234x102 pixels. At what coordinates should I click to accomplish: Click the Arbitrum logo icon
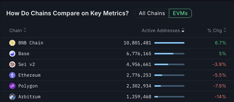(x=12, y=97)
